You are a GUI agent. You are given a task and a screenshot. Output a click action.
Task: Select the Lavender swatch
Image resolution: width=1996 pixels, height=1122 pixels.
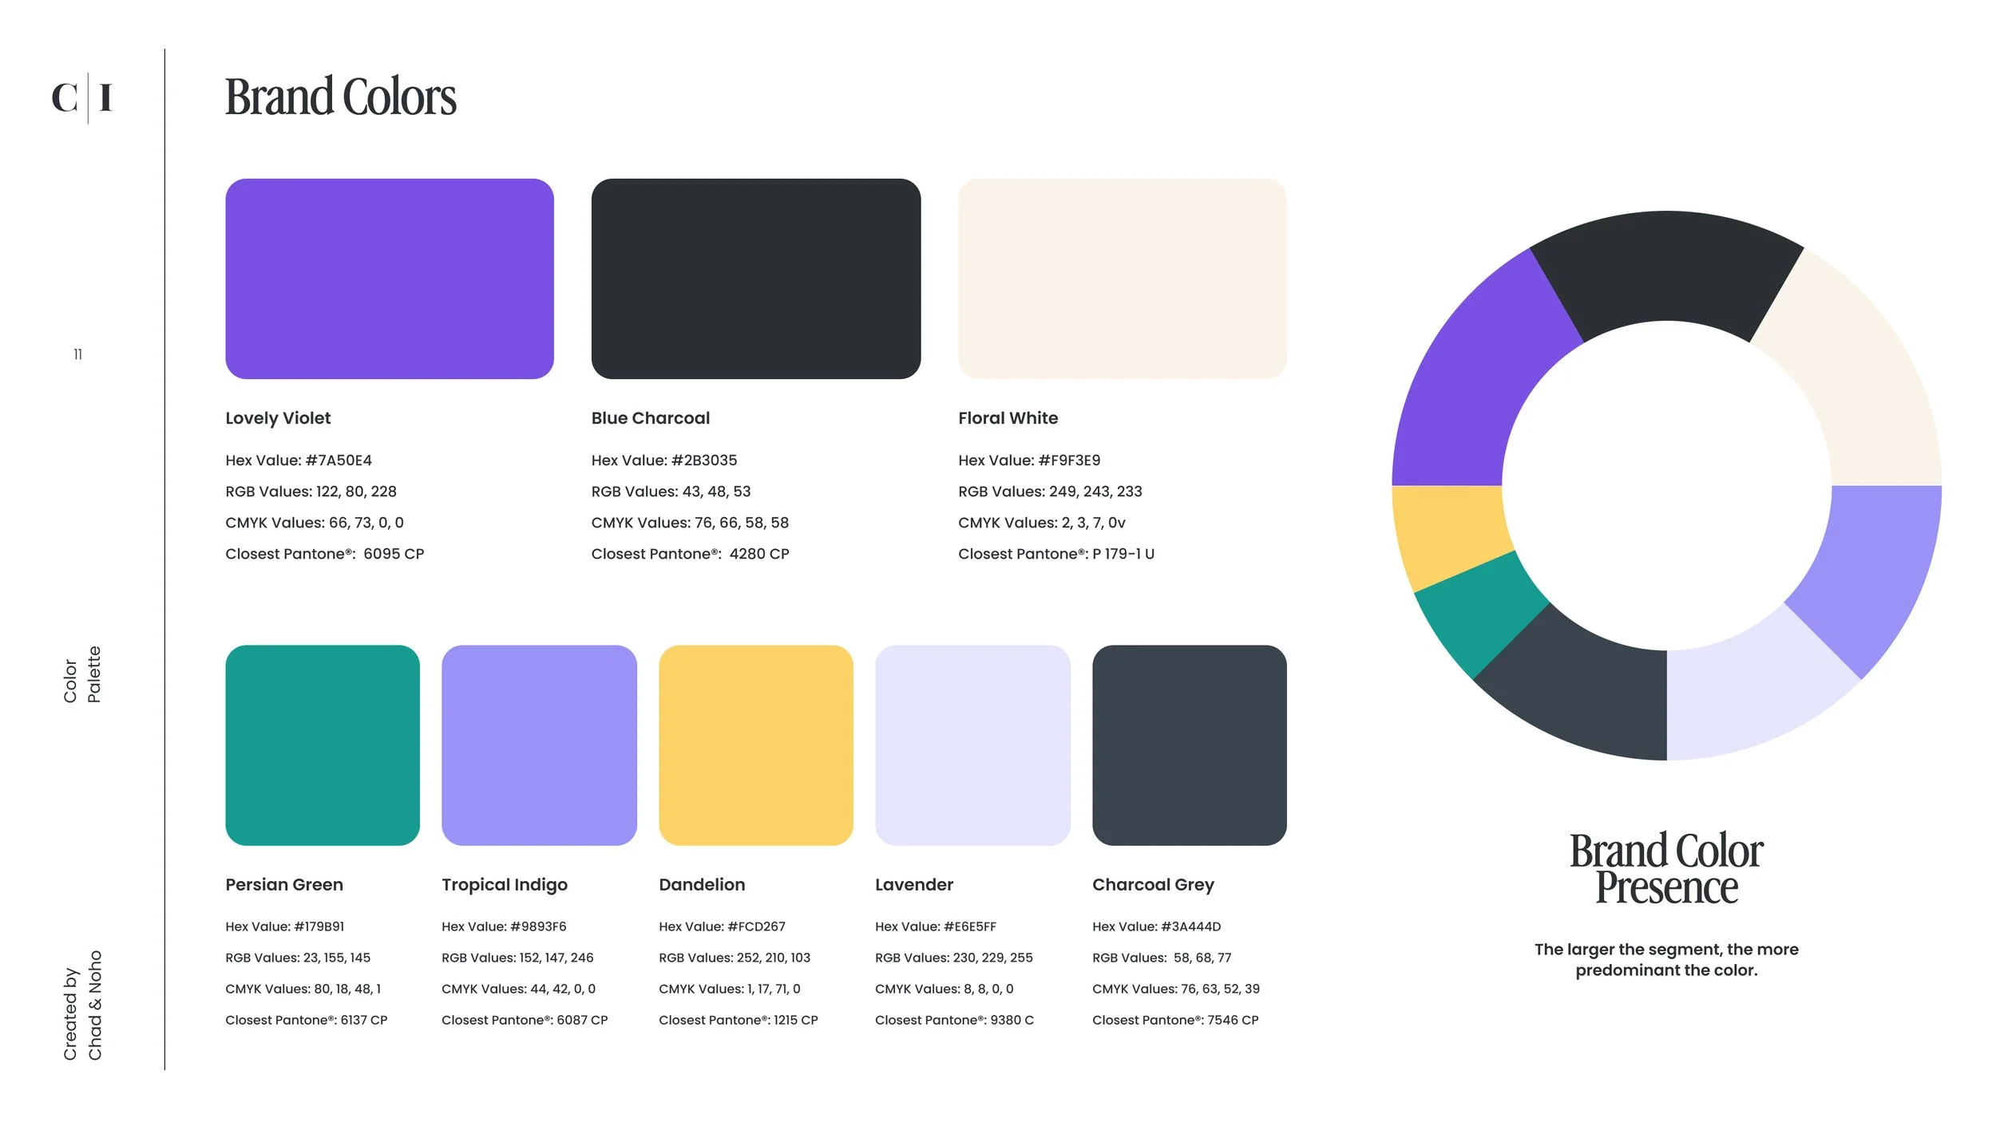pos(972,745)
